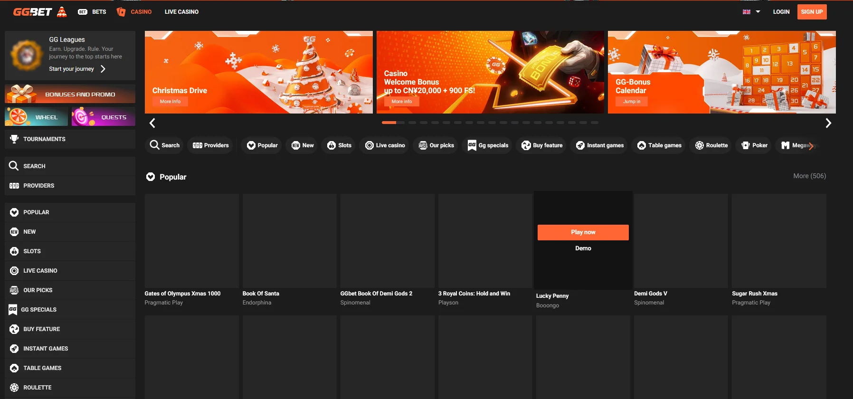853x399 pixels.
Task: Open More (506) popular games link
Action: 809,176
